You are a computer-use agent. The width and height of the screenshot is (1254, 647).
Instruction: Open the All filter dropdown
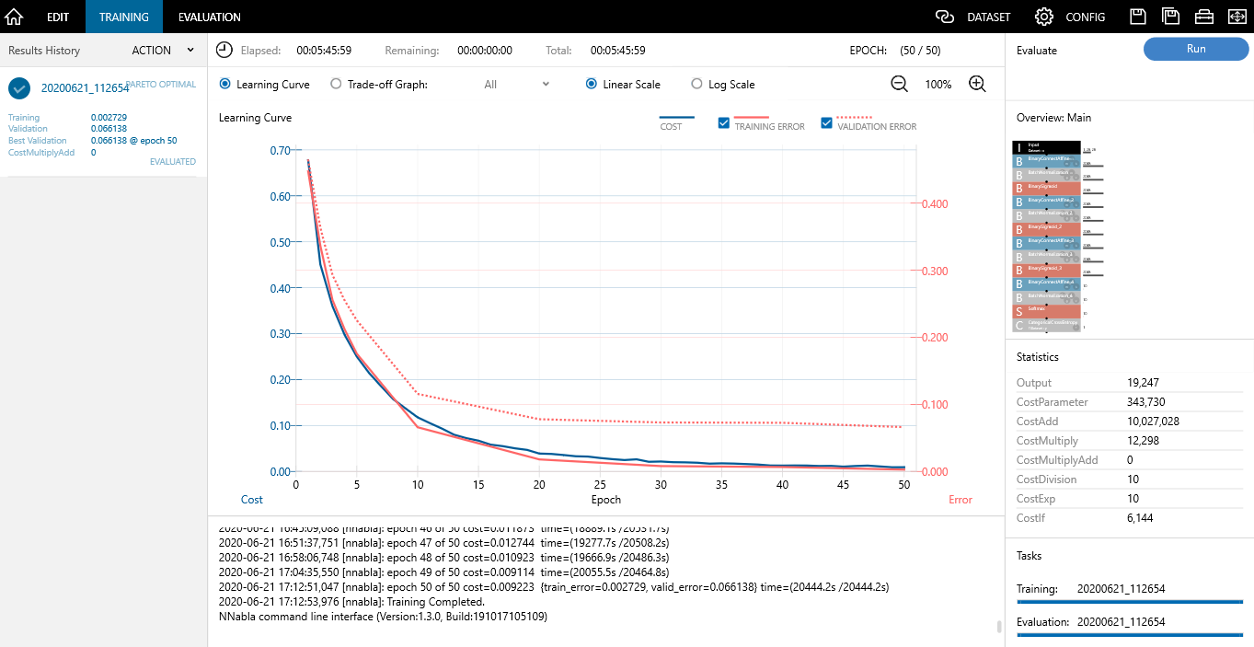[516, 84]
